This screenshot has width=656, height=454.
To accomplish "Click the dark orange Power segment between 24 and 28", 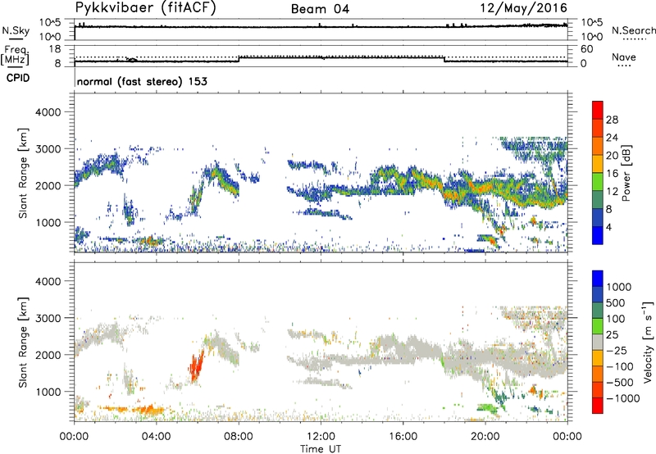I will 598,128.
